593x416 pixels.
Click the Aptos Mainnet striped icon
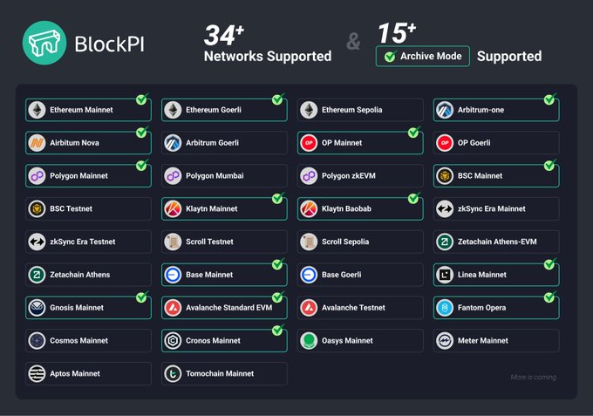pyautogui.click(x=37, y=373)
